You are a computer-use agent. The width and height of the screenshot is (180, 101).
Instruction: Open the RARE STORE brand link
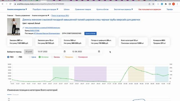35,31
